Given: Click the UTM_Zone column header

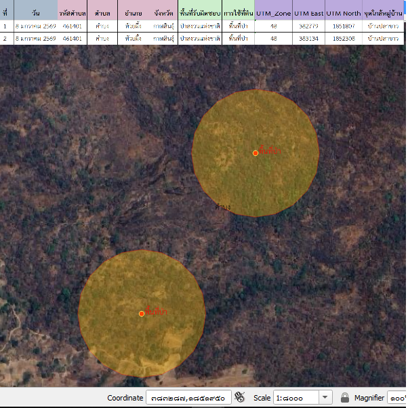Looking at the screenshot, I should coord(273,14).
